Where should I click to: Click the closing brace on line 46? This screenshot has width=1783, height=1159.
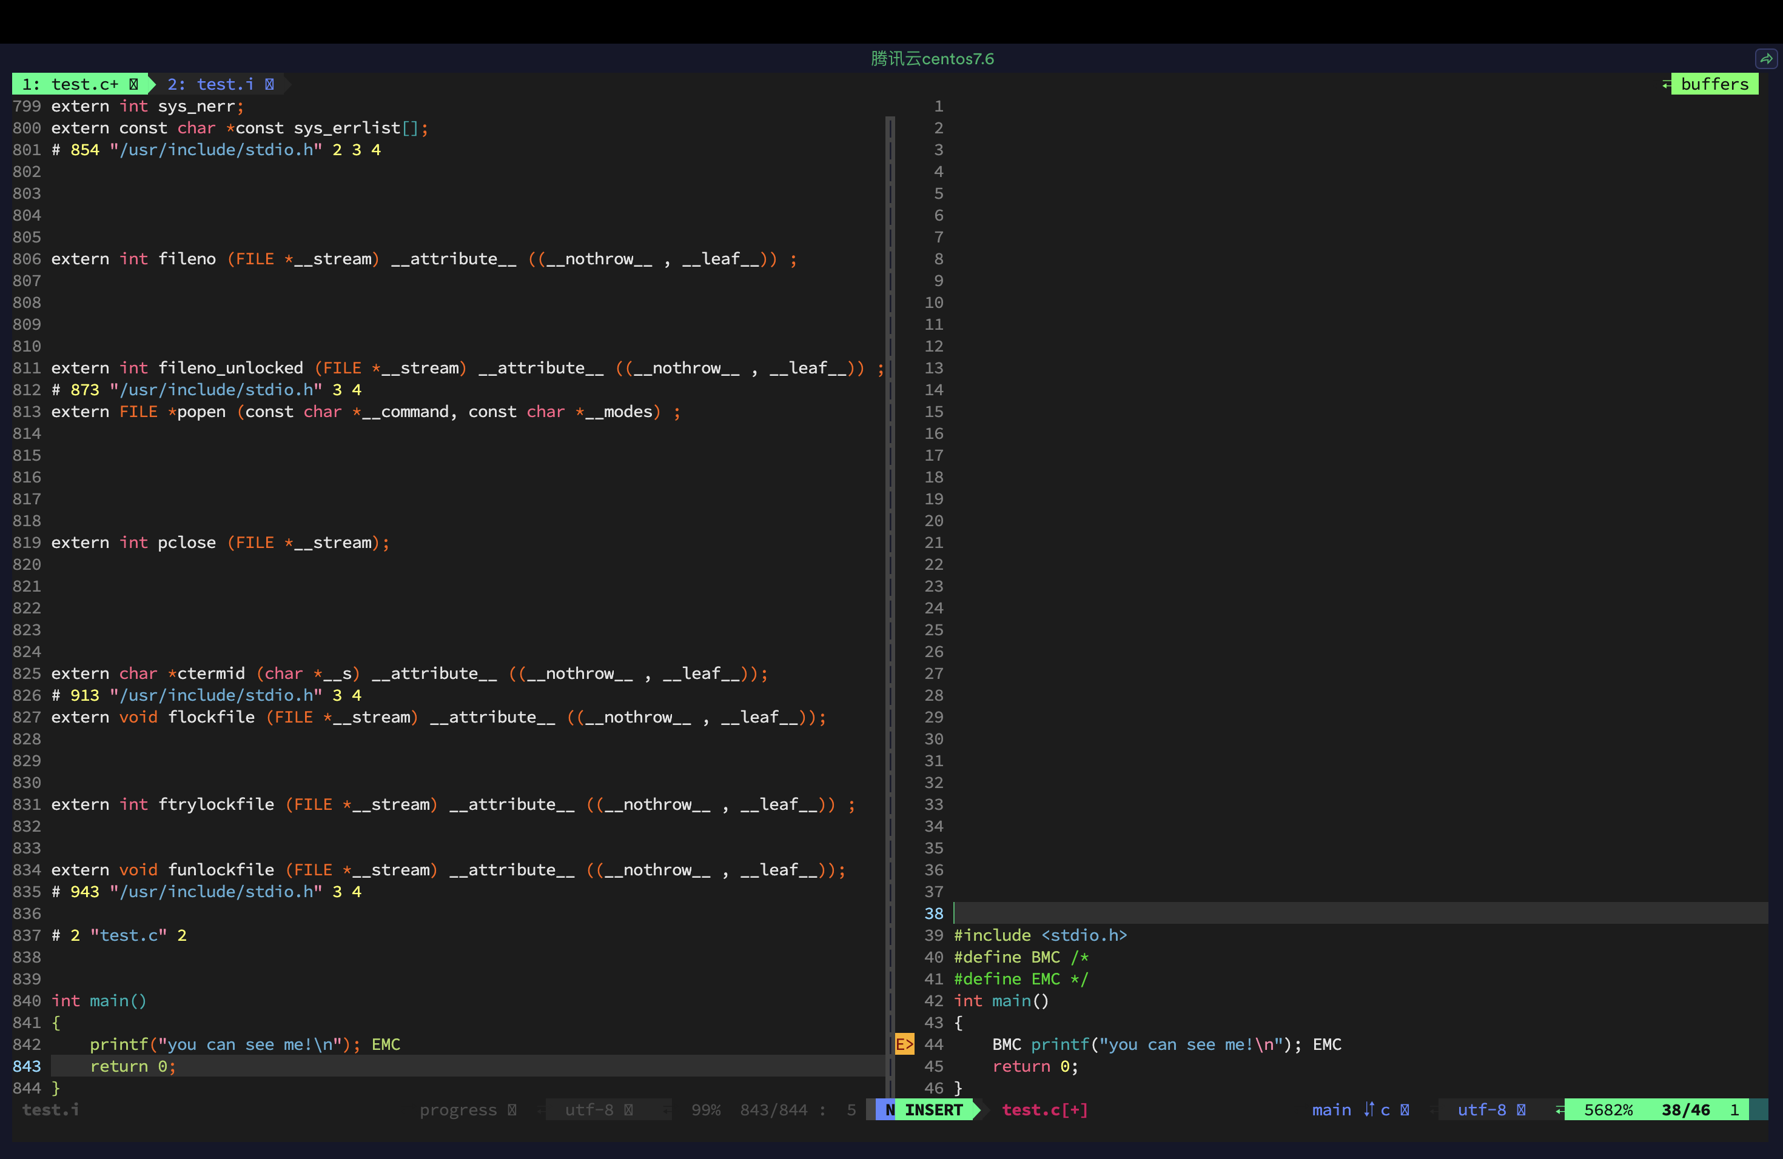(958, 1088)
